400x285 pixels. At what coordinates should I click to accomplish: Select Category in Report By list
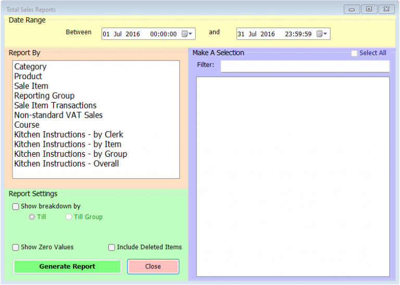(x=30, y=67)
